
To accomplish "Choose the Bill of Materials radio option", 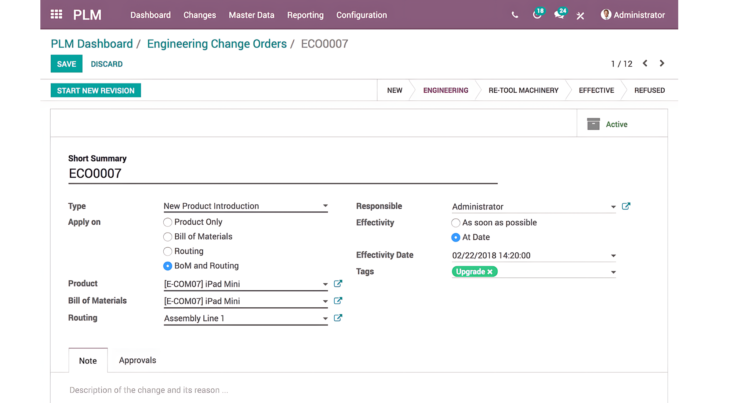I will click(x=168, y=237).
